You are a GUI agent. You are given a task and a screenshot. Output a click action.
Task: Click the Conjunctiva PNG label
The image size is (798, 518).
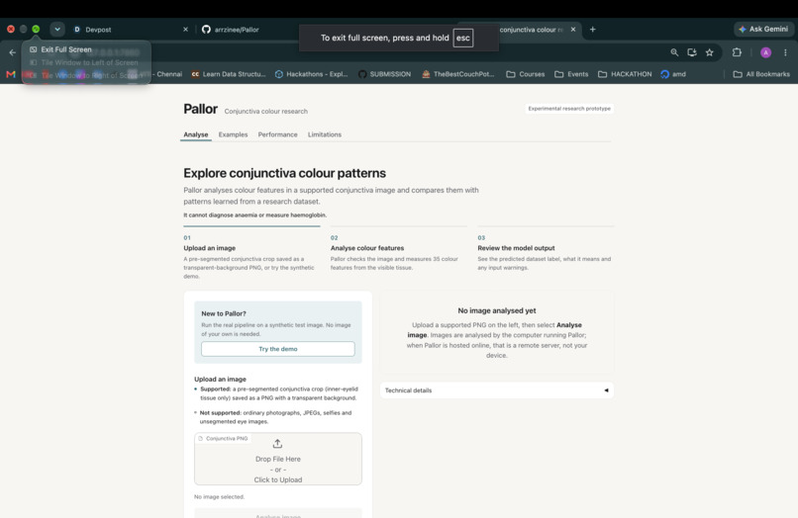pos(223,438)
